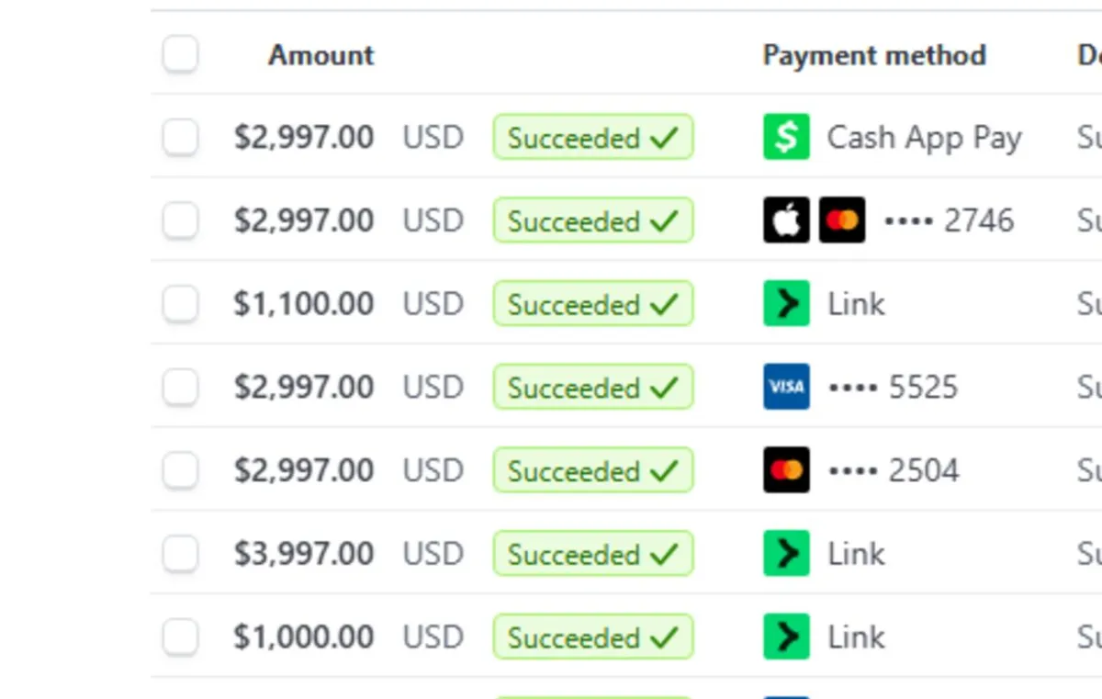Viewport: 1102px width, 699px height.
Task: Click the Visa icon for card 5525
Action: (786, 387)
